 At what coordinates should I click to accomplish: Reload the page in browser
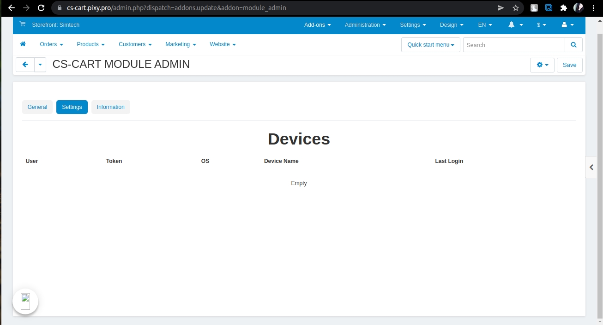41,8
